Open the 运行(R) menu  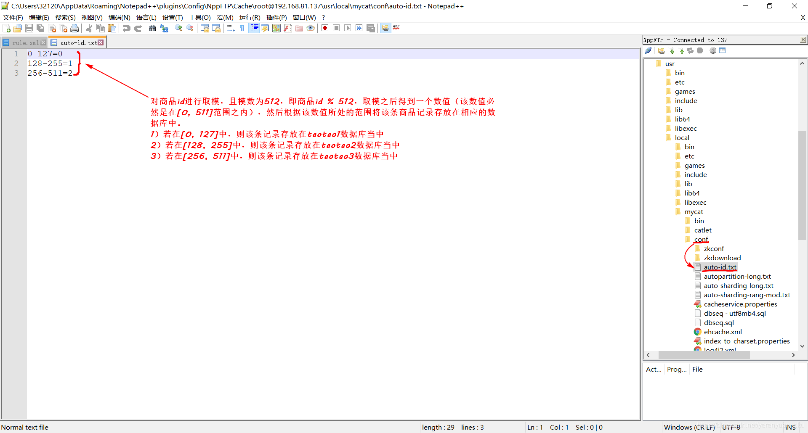pyautogui.click(x=250, y=17)
